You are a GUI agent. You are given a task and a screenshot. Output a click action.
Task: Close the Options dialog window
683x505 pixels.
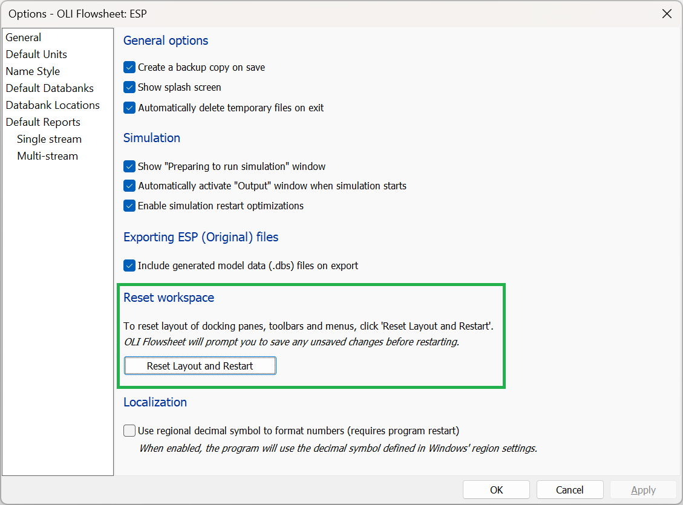[x=667, y=14]
